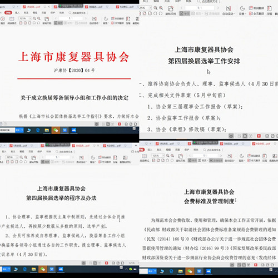Open 截图和对比 tool in 程序及办法 window
This screenshot has height=278, width=278.
pos(125,159)
